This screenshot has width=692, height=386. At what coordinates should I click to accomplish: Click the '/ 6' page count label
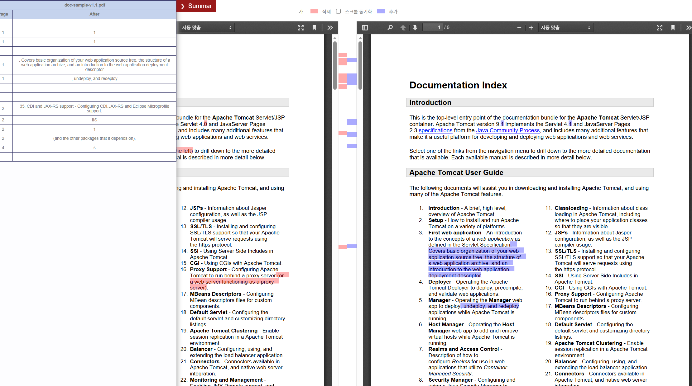(x=447, y=27)
